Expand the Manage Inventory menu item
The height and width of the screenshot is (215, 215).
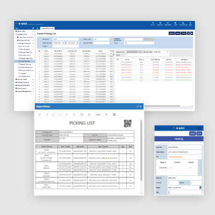25,82
